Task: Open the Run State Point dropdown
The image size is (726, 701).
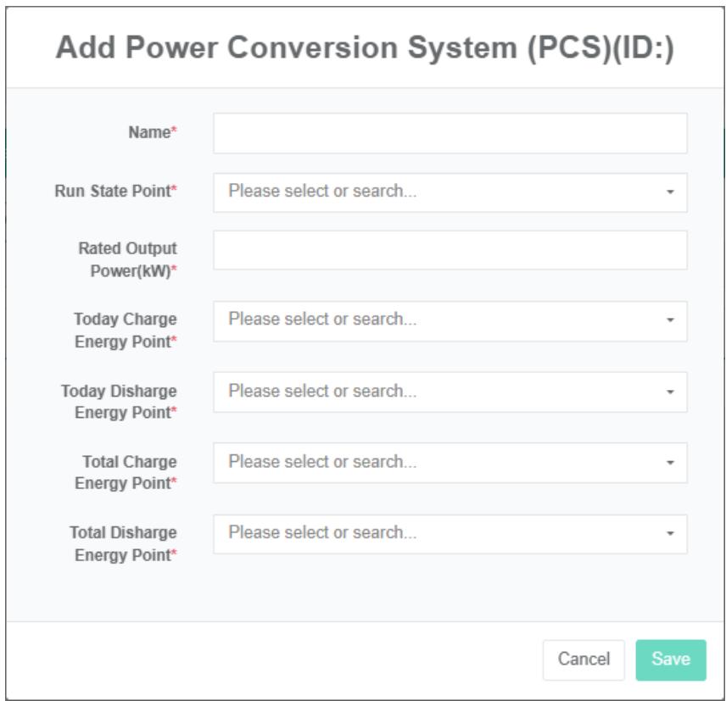Action: tap(441, 192)
